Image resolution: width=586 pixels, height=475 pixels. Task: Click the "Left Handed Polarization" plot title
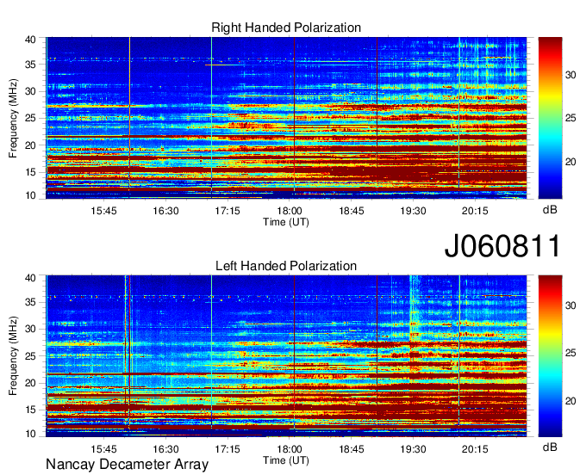(x=286, y=266)
